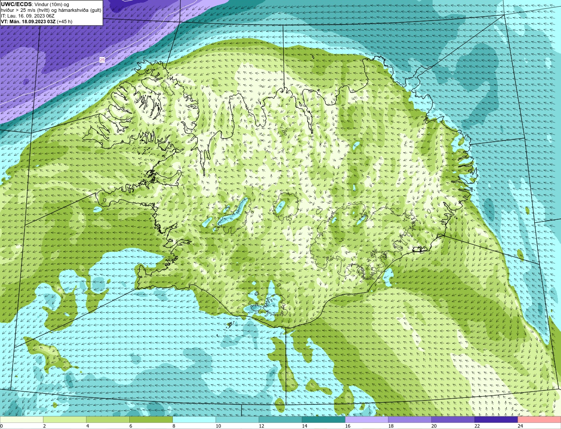Click the legend scale label "0"
Screen dimensions: 561x429
click(1, 426)
